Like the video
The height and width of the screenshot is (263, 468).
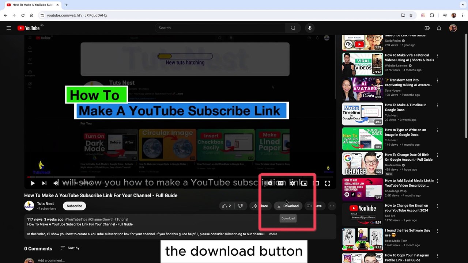(x=226, y=206)
